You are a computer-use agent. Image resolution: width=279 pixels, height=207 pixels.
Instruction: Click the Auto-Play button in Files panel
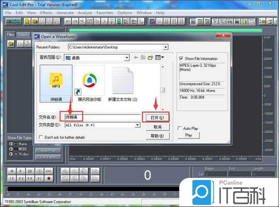point(48,151)
